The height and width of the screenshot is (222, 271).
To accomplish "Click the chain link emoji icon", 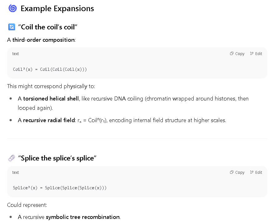I will [x=12, y=158].
